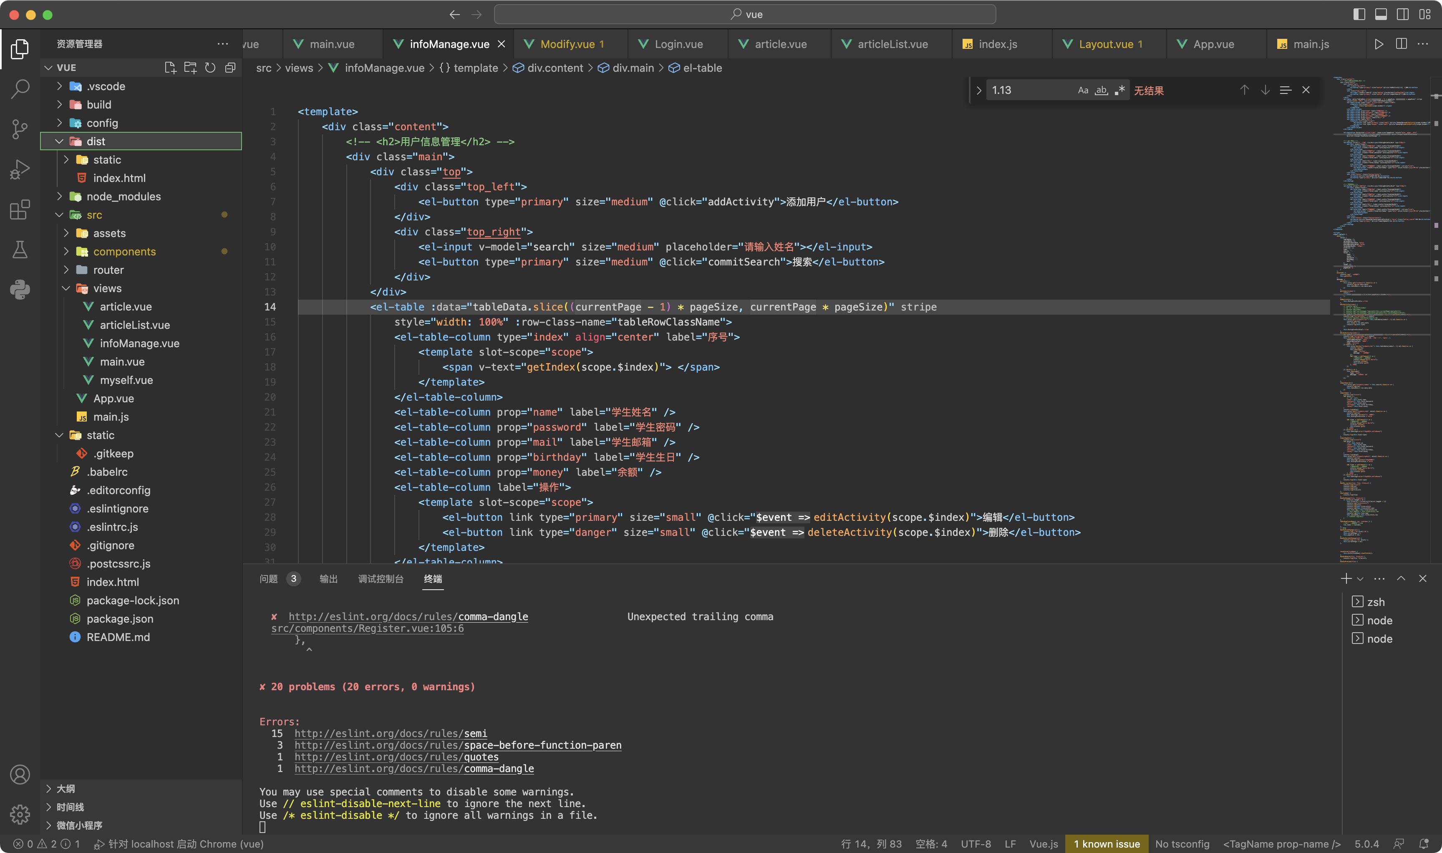Toggle regular expression search option
The image size is (1442, 853).
[x=1119, y=90]
